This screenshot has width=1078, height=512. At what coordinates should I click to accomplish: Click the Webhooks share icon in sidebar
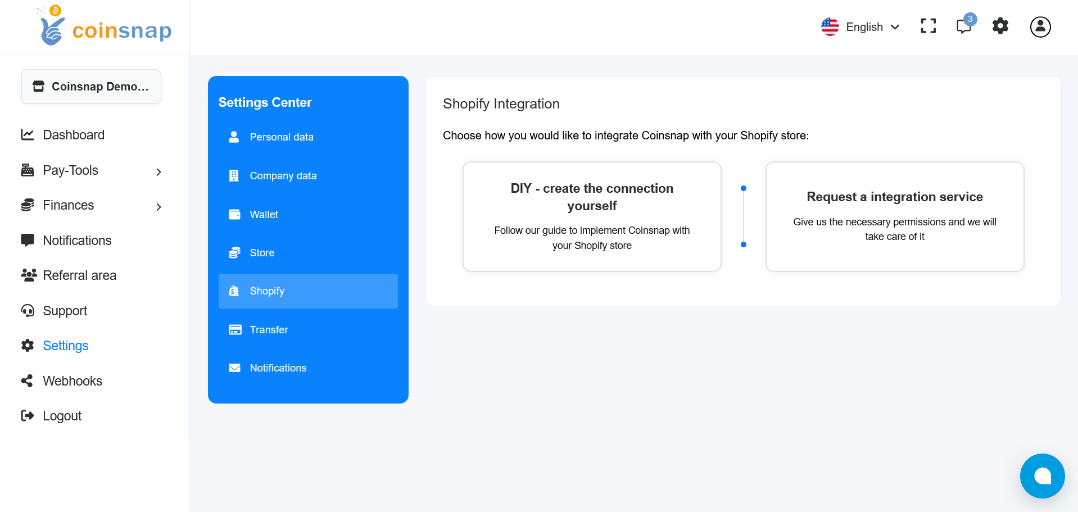click(x=27, y=381)
